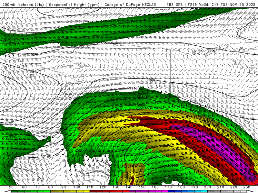Click the 180 knot color bar label
Screen dimensions: 258x193
tap(181, 187)
